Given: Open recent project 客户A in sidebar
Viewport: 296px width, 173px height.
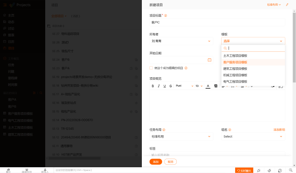Looking at the screenshot, I should tap(12, 99).
